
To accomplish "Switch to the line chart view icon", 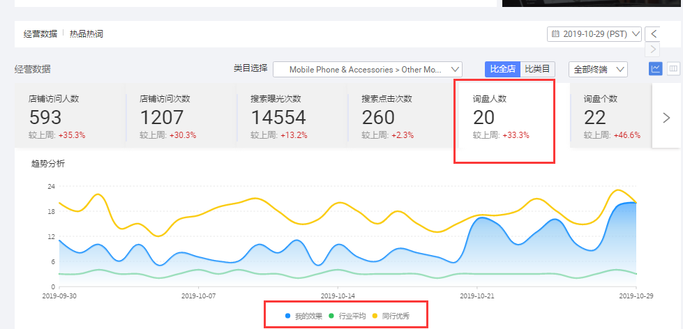I will pos(656,68).
